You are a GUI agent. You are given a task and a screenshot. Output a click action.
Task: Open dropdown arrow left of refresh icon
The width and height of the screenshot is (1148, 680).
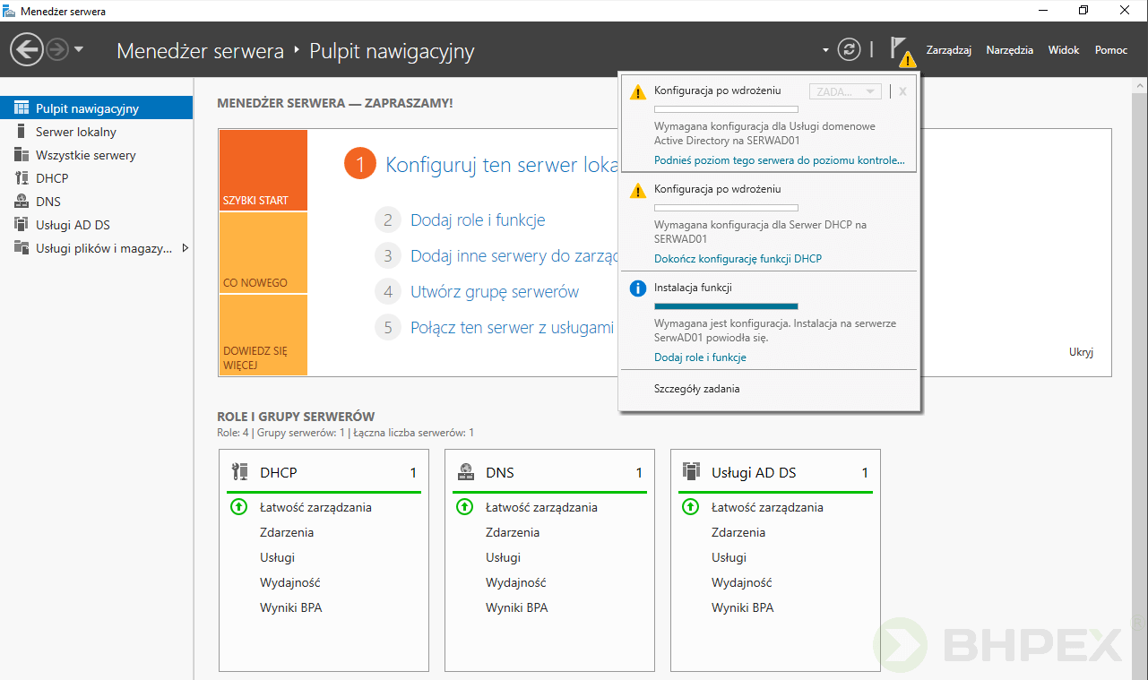[x=825, y=50]
